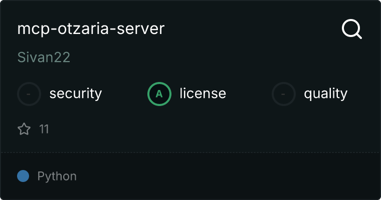Click the license label text
This screenshot has width=381, height=200.
point(203,93)
